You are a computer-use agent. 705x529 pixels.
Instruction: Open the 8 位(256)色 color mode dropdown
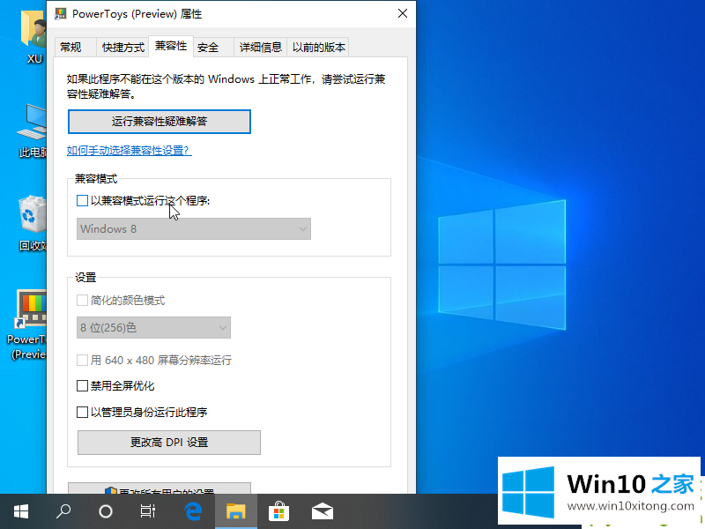pos(153,328)
